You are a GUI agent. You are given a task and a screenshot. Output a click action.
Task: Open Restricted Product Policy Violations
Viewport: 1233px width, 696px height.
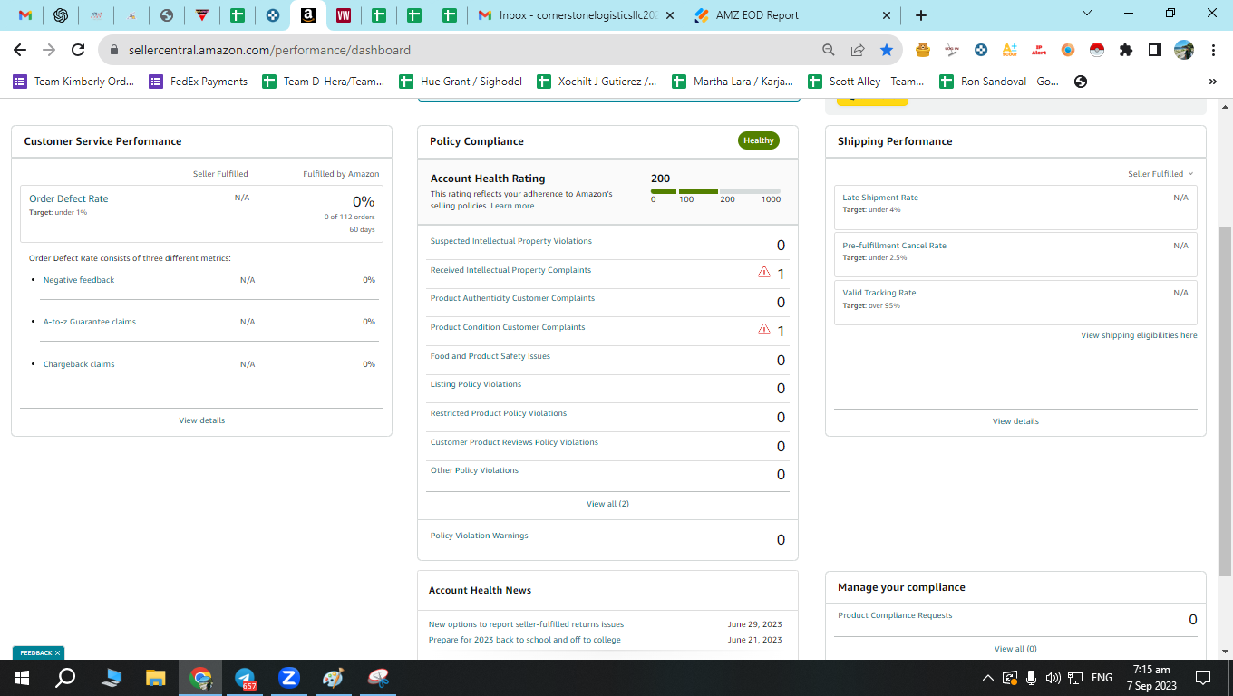click(x=499, y=413)
